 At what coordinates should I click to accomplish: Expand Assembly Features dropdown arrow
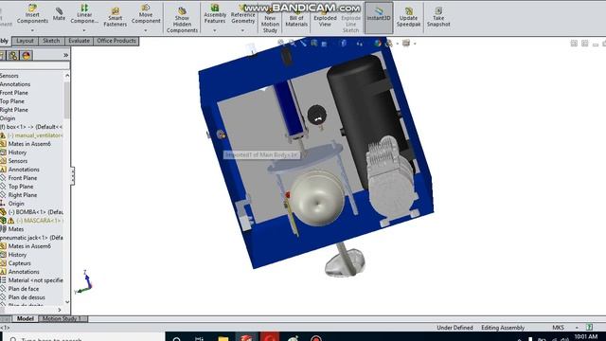click(x=215, y=30)
